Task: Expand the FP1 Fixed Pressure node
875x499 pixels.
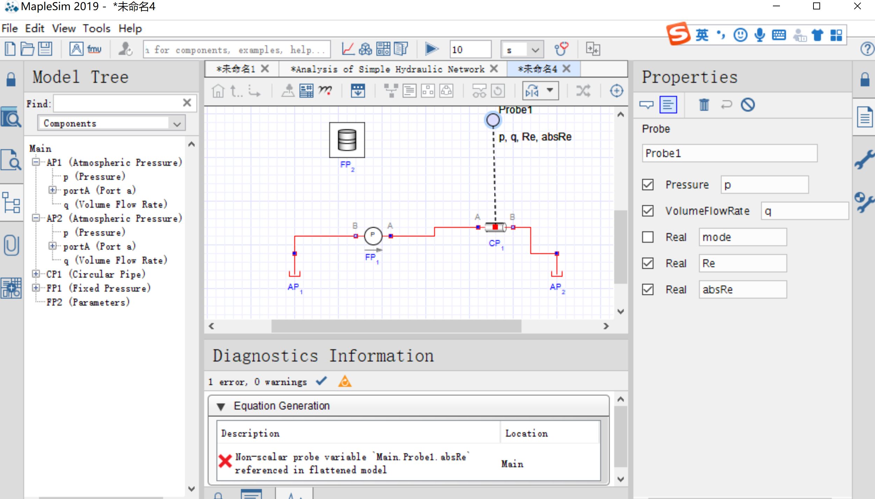Action: point(36,288)
